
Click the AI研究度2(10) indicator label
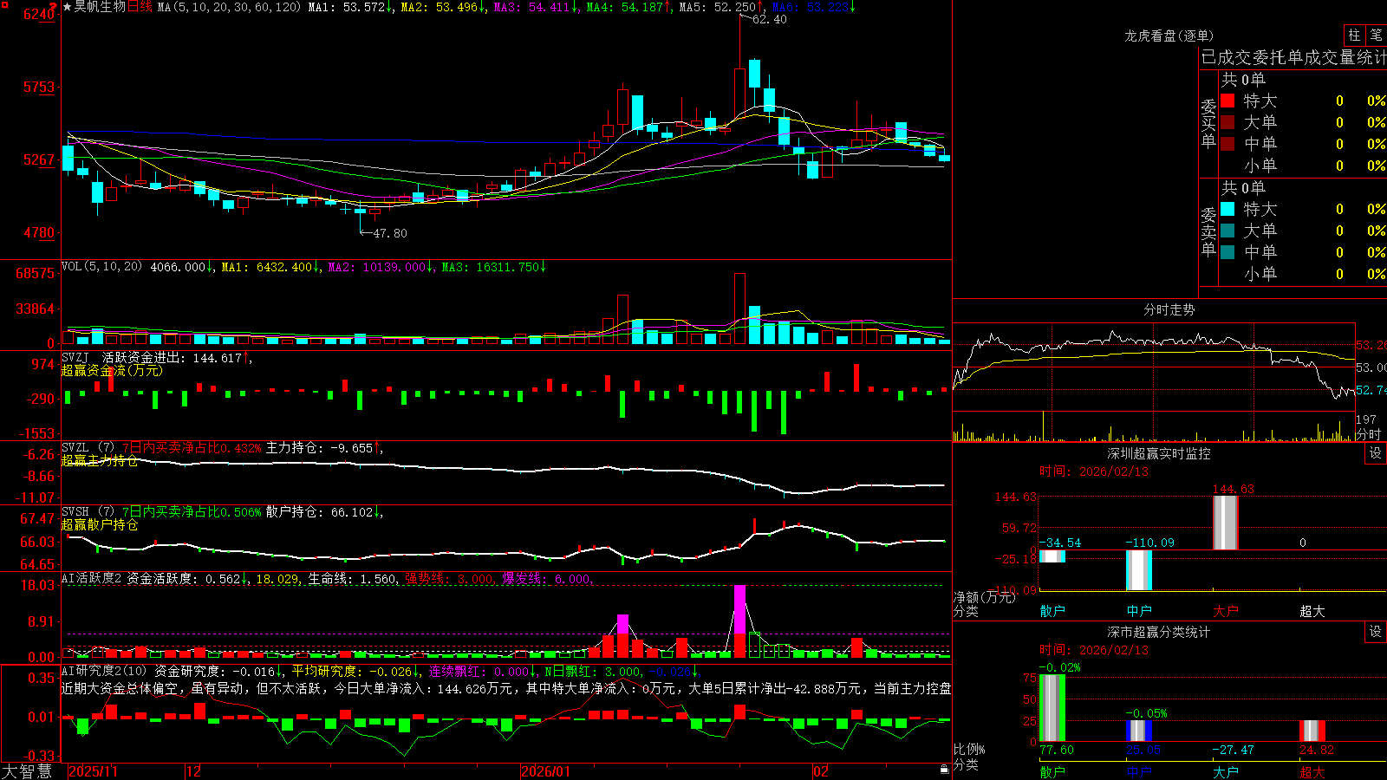point(103,672)
